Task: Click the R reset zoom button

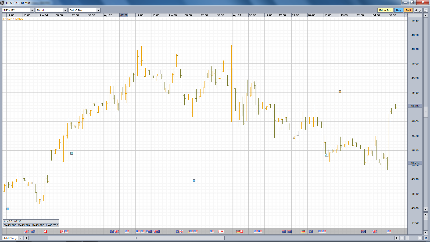Action: [x=426, y=238]
